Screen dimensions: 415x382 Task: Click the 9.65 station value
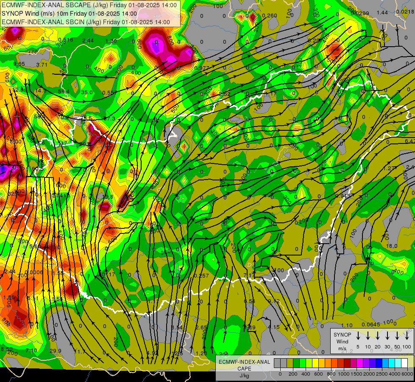(x=19, y=64)
